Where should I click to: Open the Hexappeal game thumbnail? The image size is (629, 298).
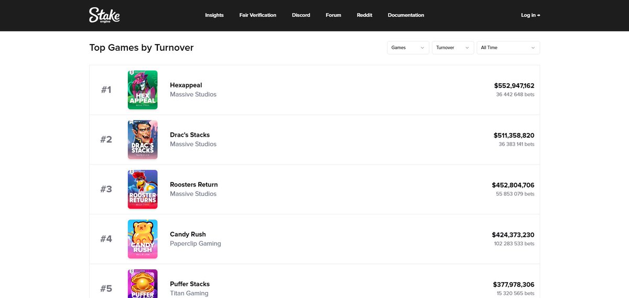(143, 90)
